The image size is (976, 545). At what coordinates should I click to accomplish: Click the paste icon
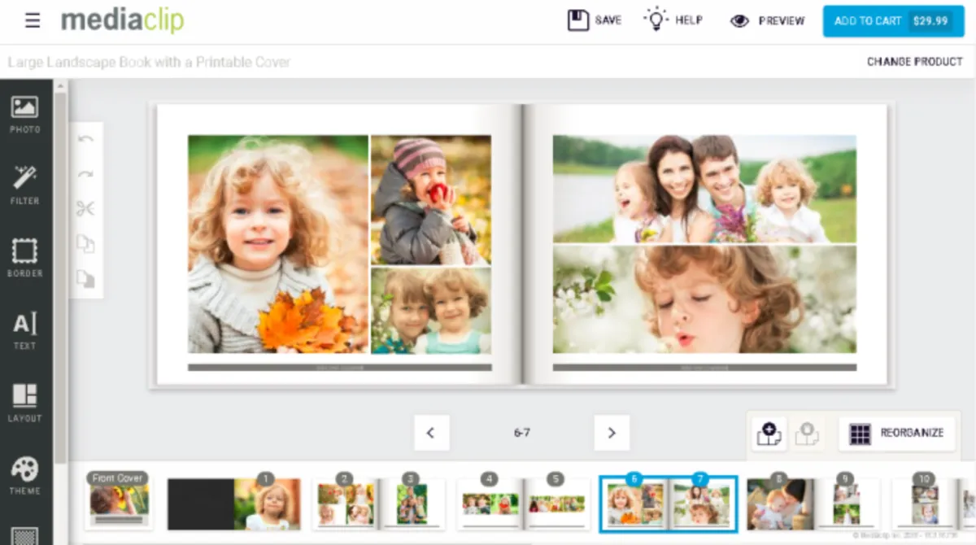pyautogui.click(x=85, y=278)
